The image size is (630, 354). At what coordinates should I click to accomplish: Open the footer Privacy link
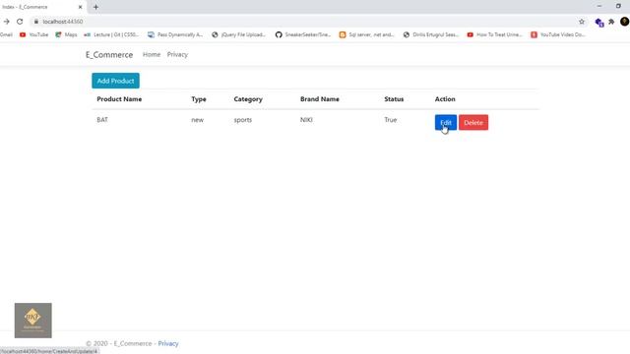[x=168, y=343]
